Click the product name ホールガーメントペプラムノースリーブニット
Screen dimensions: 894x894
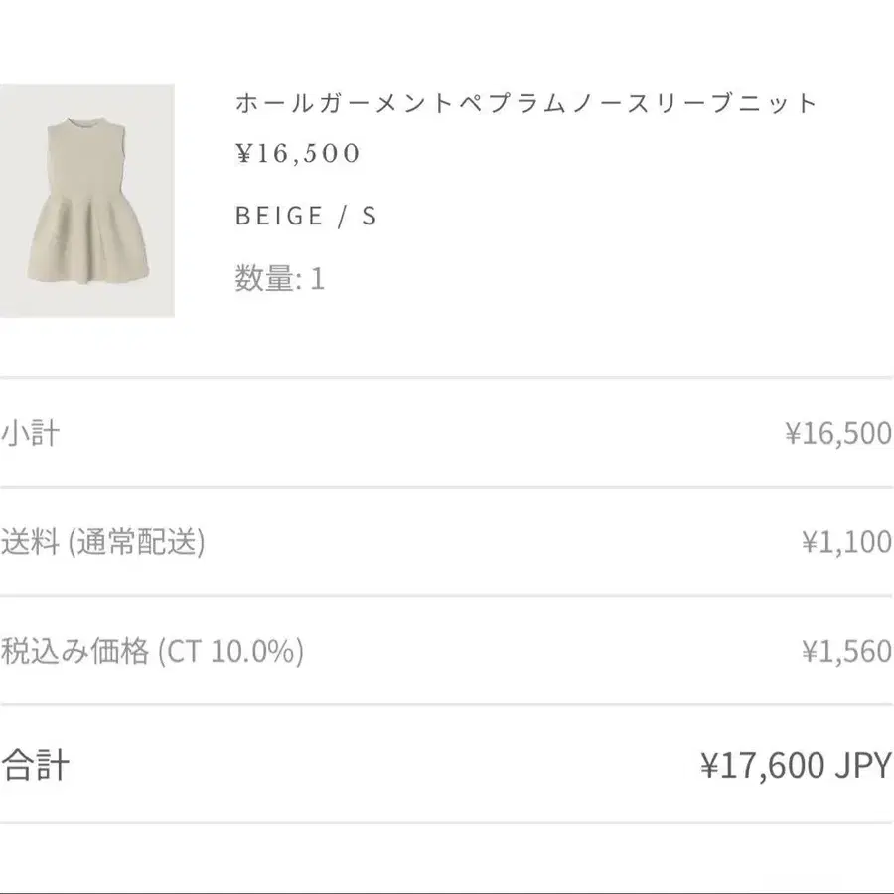(x=525, y=103)
